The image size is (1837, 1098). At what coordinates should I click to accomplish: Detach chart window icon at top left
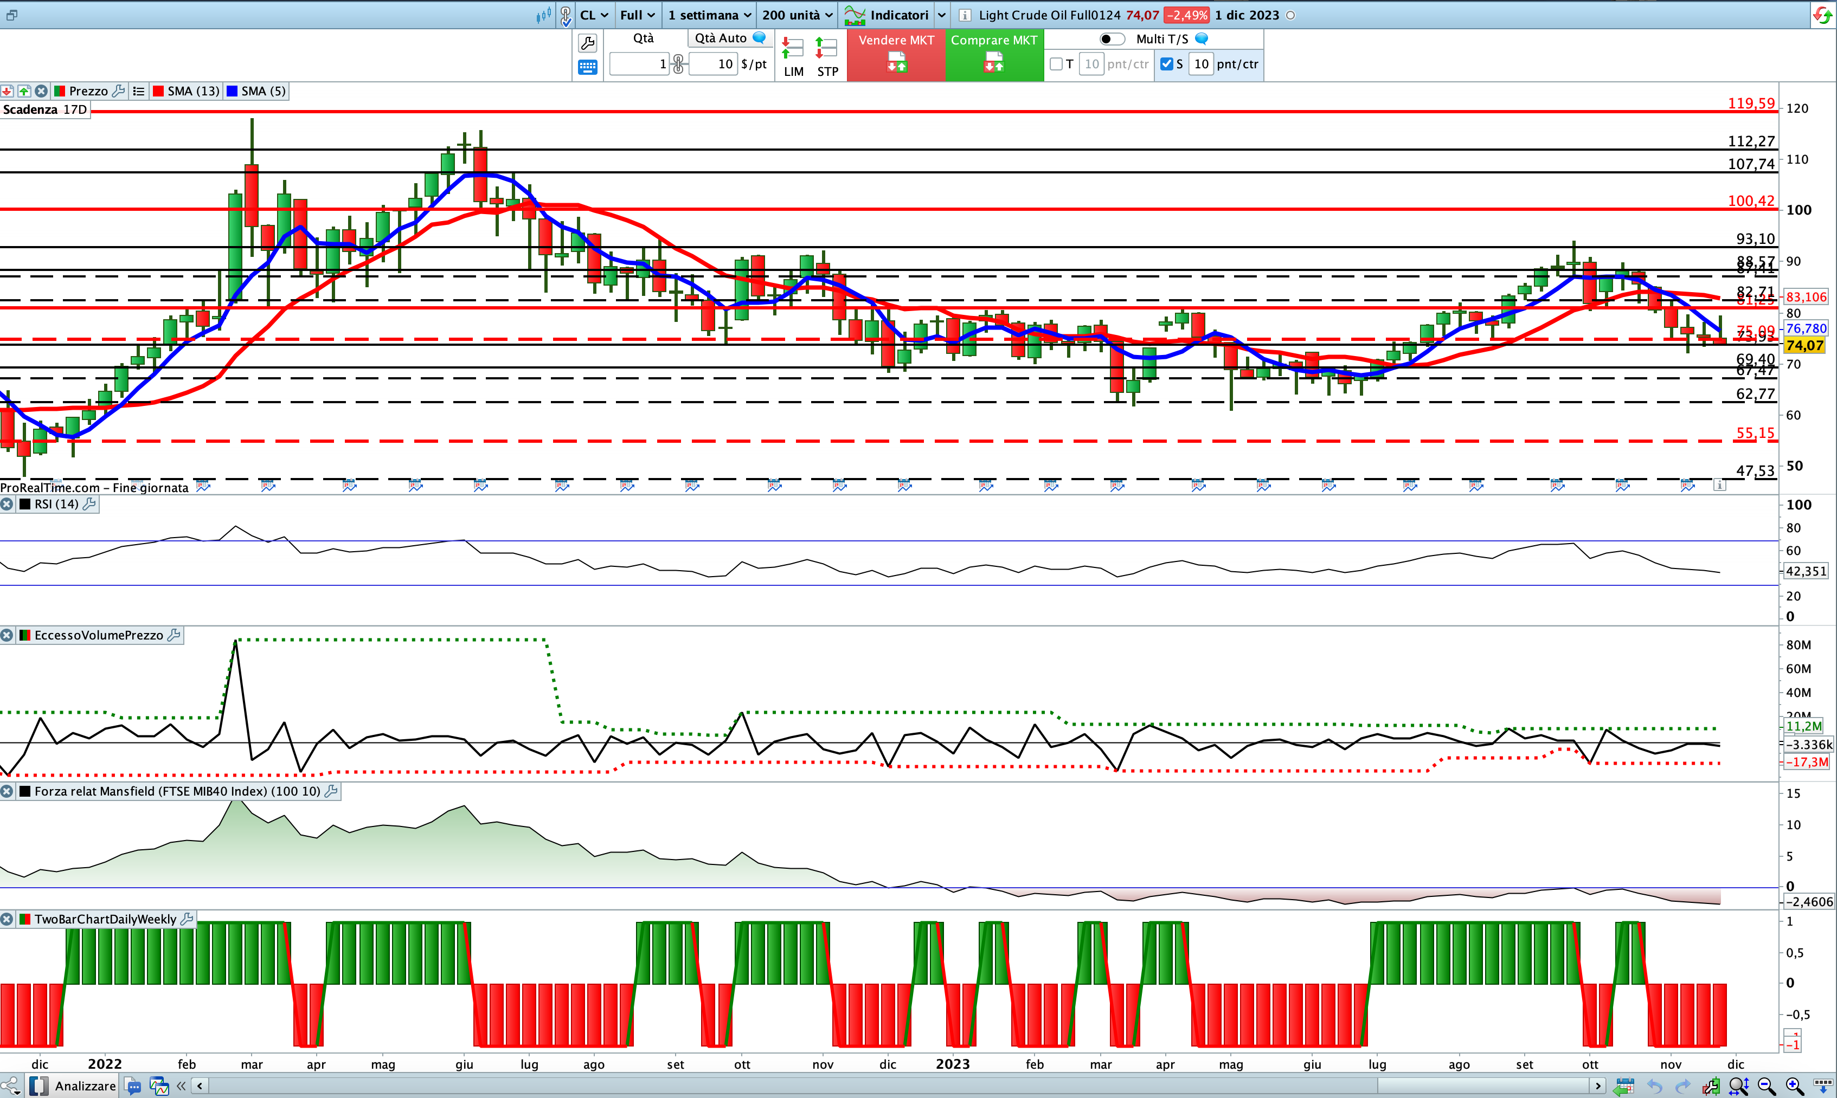point(11,15)
